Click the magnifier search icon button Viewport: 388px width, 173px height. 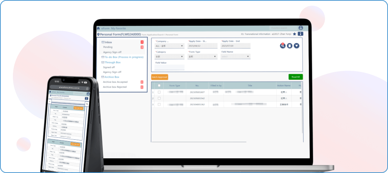[283, 45]
